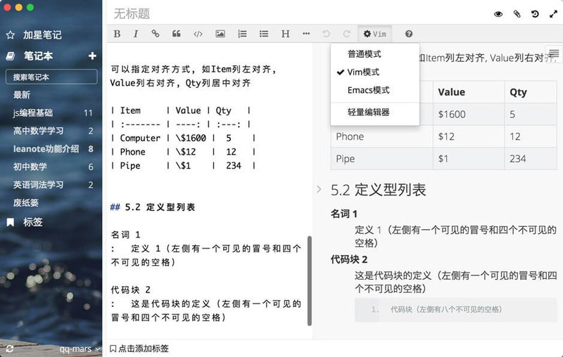Open the Vim editor mode dropdown

coord(375,34)
